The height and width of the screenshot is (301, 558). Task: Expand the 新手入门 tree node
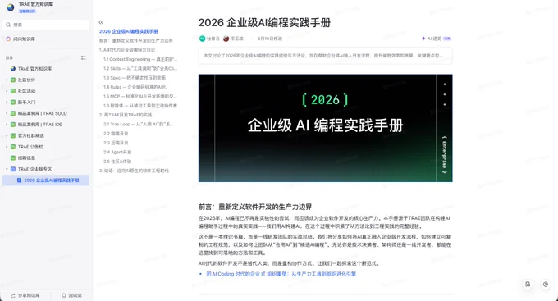(x=7, y=103)
